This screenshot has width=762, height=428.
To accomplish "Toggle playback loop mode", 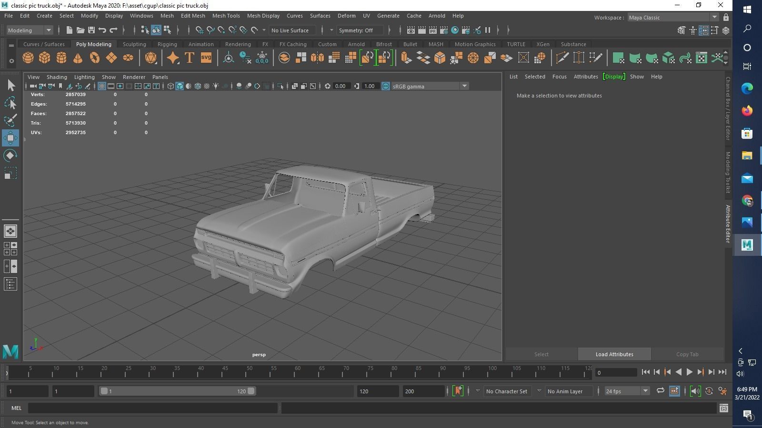I will [660, 391].
